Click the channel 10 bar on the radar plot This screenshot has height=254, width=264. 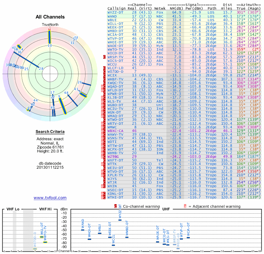[x=49, y=37]
